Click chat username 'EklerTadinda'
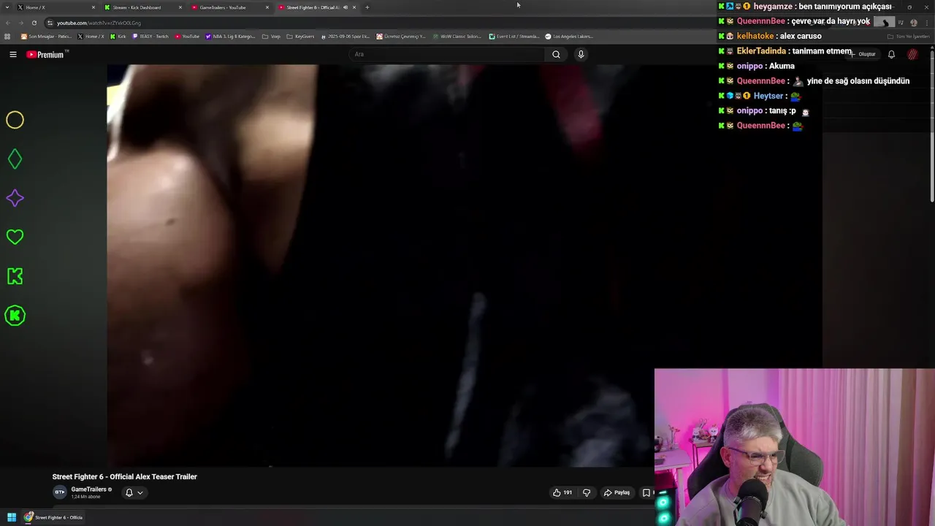The image size is (935, 526). click(x=761, y=51)
